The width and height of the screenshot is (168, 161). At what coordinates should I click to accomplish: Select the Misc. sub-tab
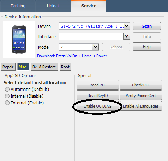pos(23,67)
